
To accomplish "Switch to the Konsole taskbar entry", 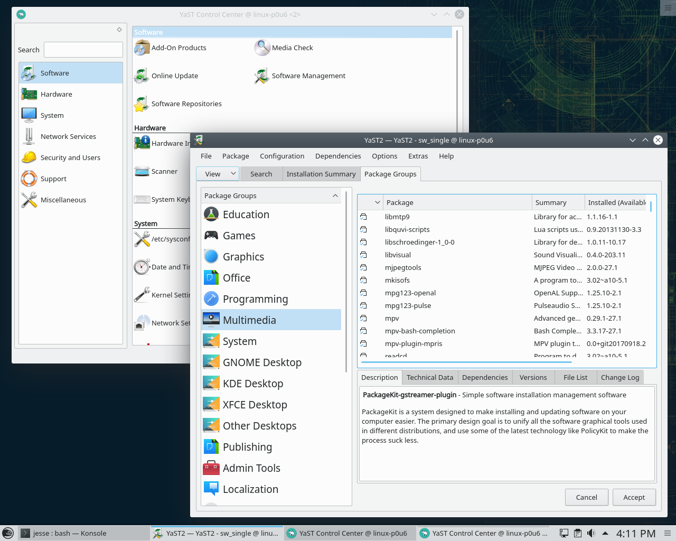I will (83, 533).
